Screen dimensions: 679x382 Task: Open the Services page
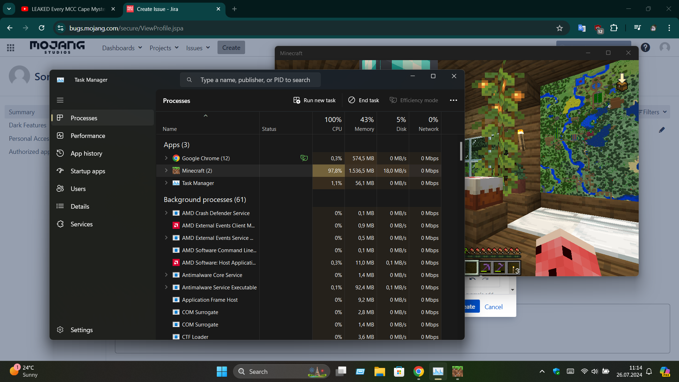click(81, 224)
